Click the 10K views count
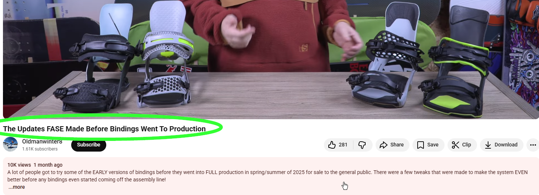This screenshot has width=539, height=195. (19, 165)
